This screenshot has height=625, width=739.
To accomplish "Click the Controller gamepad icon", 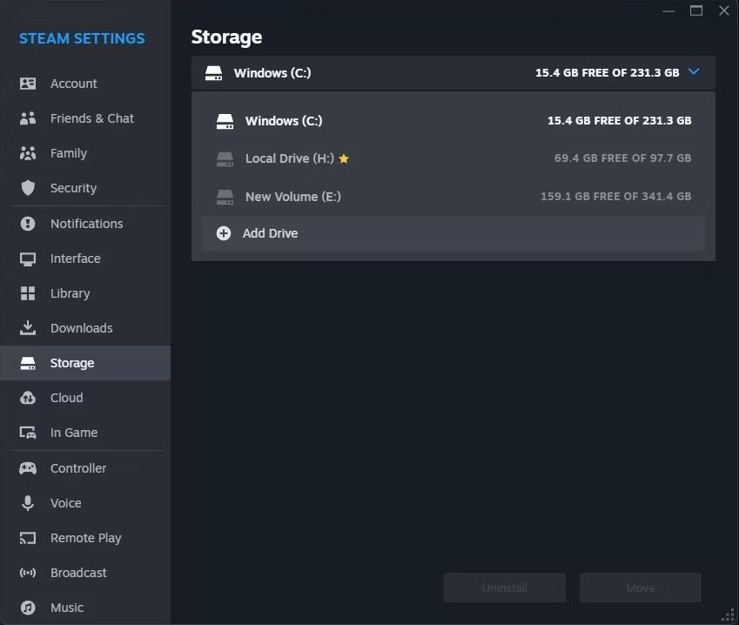I will [28, 468].
